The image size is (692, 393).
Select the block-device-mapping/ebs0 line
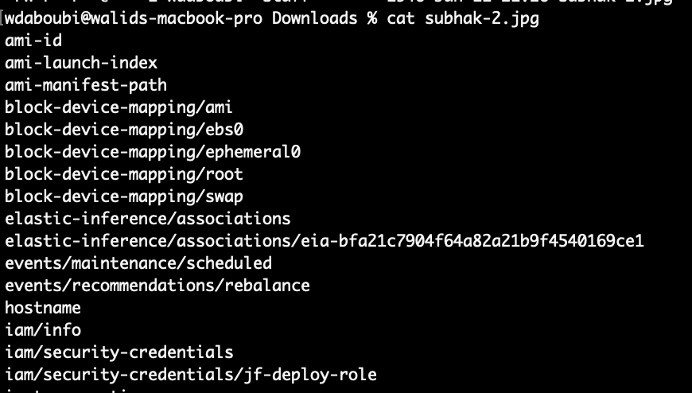point(124,129)
